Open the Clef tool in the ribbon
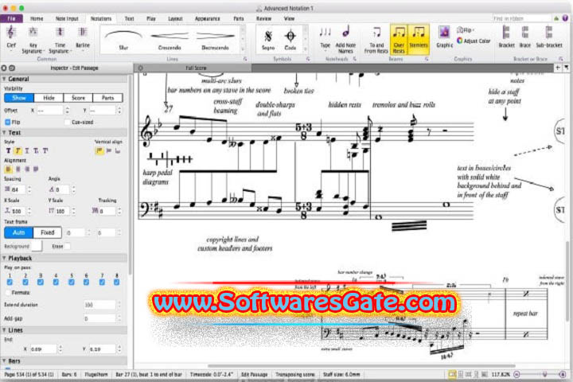 [x=10, y=37]
